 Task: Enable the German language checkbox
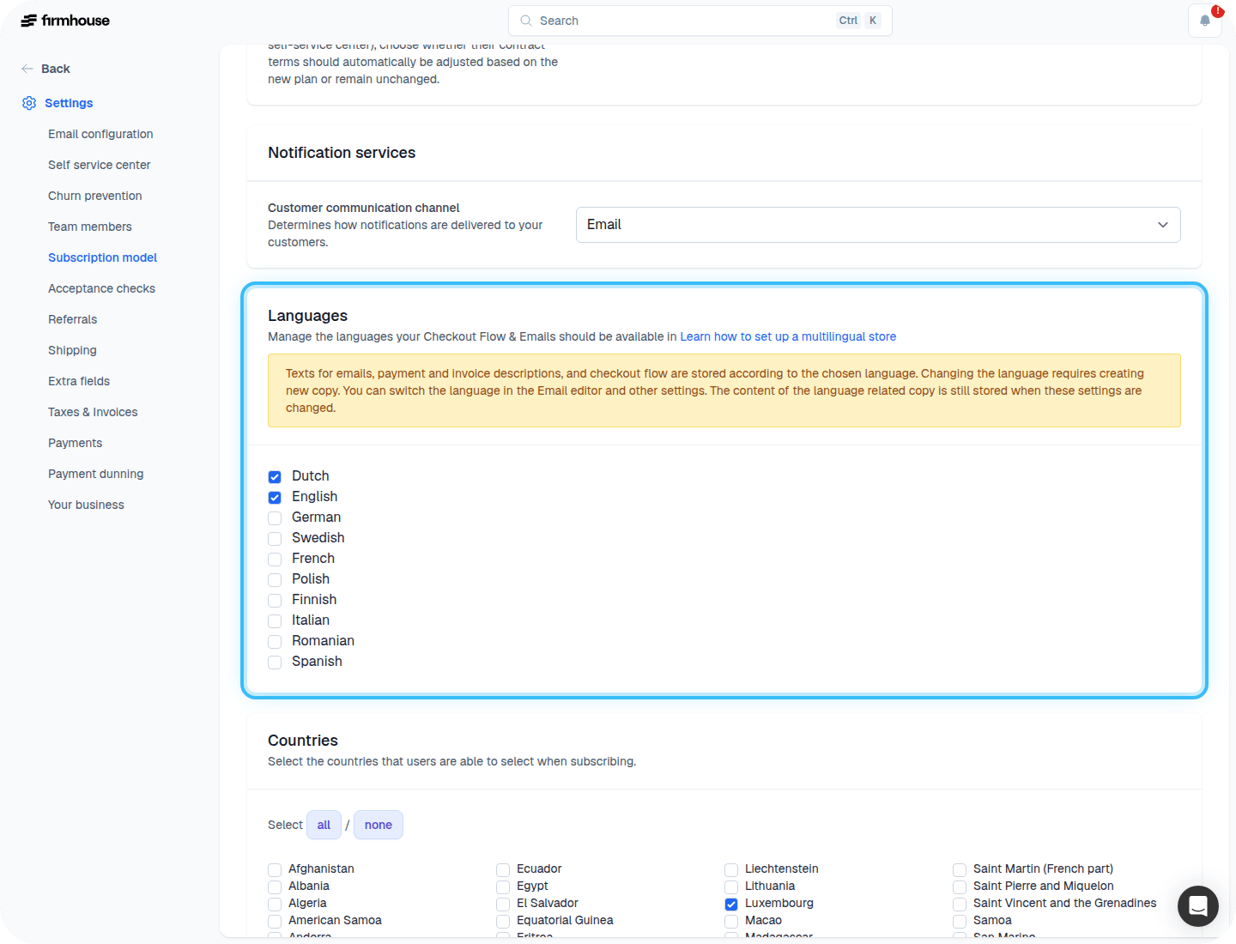[x=275, y=518]
